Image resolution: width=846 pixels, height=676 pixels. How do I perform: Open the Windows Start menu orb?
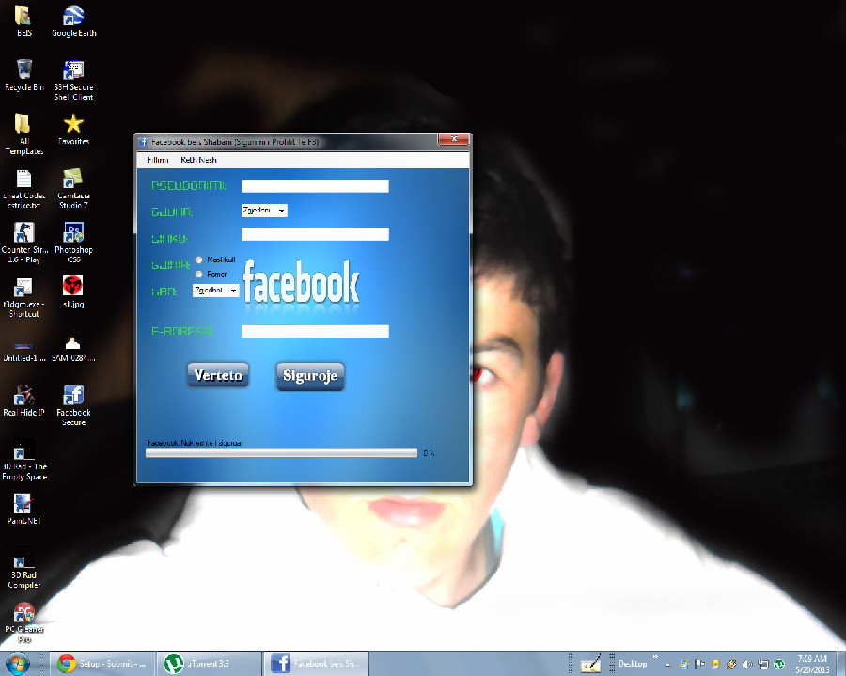[17, 664]
